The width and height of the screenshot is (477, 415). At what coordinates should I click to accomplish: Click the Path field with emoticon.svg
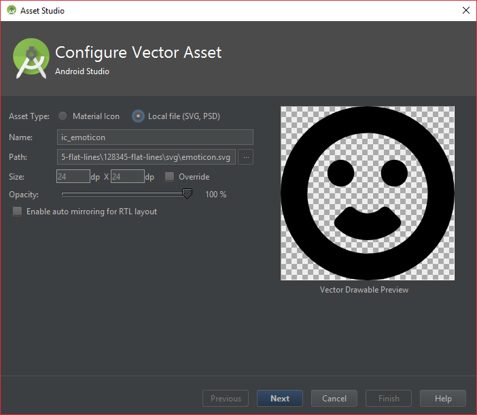[146, 157]
